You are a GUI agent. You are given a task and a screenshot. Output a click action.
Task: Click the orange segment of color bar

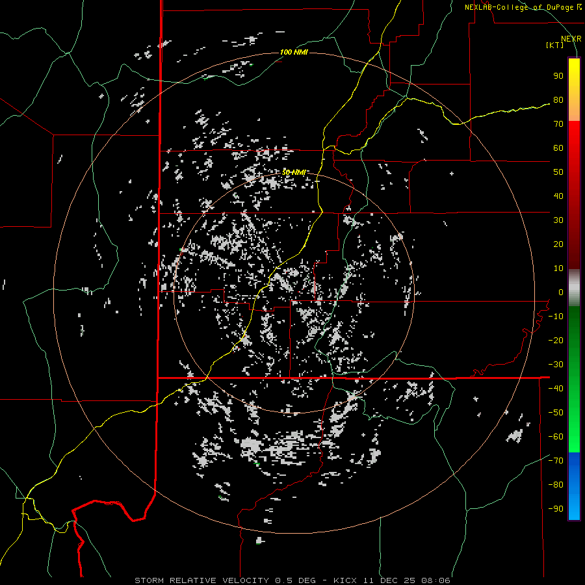point(574,112)
